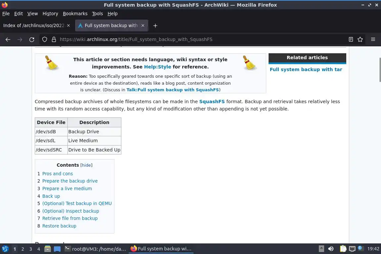Screen dimensions: 381x254
Task: Click the removable media eject tray icon
Action: pyautogui.click(x=321, y=249)
